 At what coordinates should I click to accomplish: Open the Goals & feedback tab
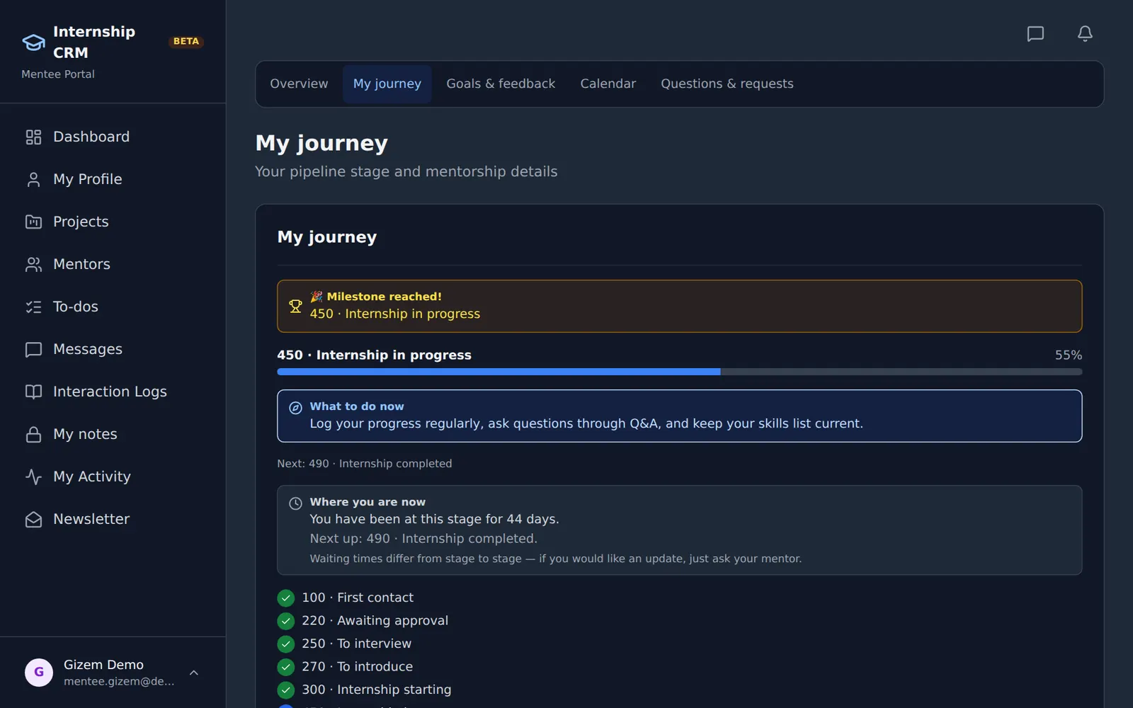click(501, 84)
